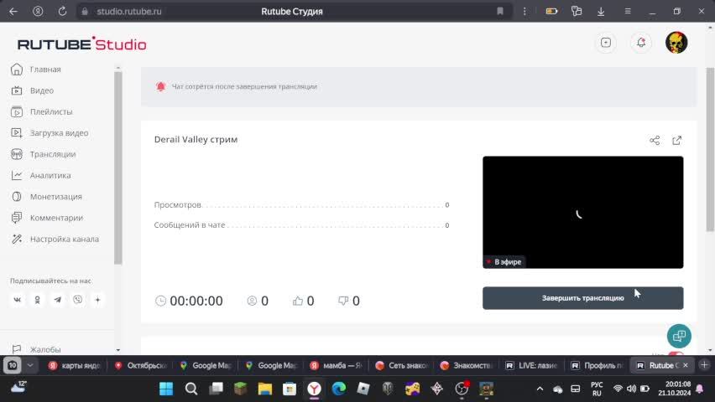Click the Трансляции broadcast icon
715x402 pixels.
point(17,154)
